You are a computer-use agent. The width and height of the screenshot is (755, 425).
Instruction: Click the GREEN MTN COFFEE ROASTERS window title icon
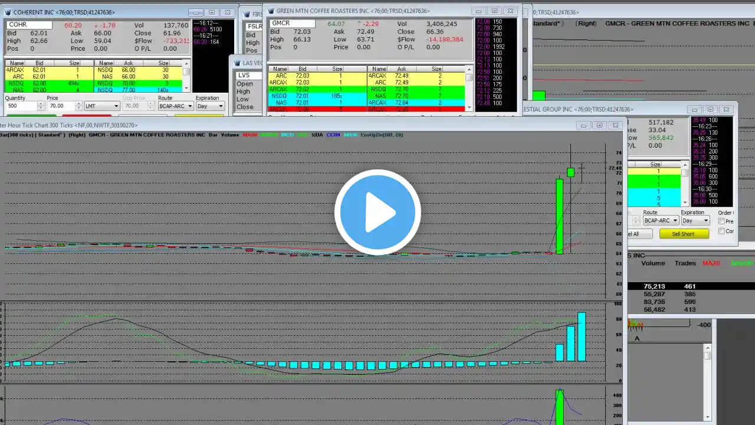(x=270, y=11)
